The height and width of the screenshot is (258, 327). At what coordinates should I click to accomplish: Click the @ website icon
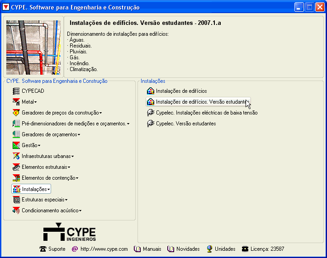tap(75, 249)
